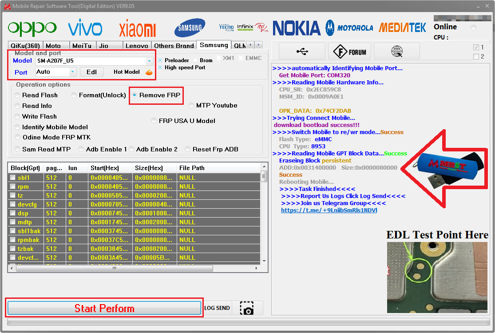Expand the Model dropdown list
The image size is (495, 333).
149,61
